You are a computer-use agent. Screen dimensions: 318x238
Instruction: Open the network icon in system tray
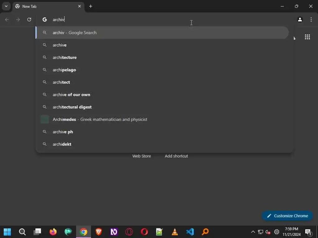click(x=261, y=232)
